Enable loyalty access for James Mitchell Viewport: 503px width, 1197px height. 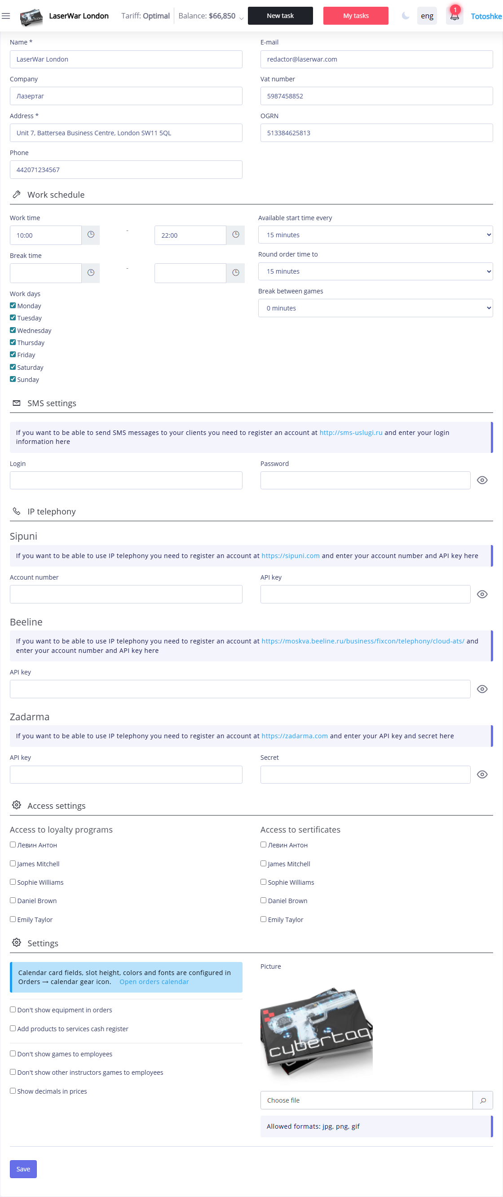click(x=13, y=863)
